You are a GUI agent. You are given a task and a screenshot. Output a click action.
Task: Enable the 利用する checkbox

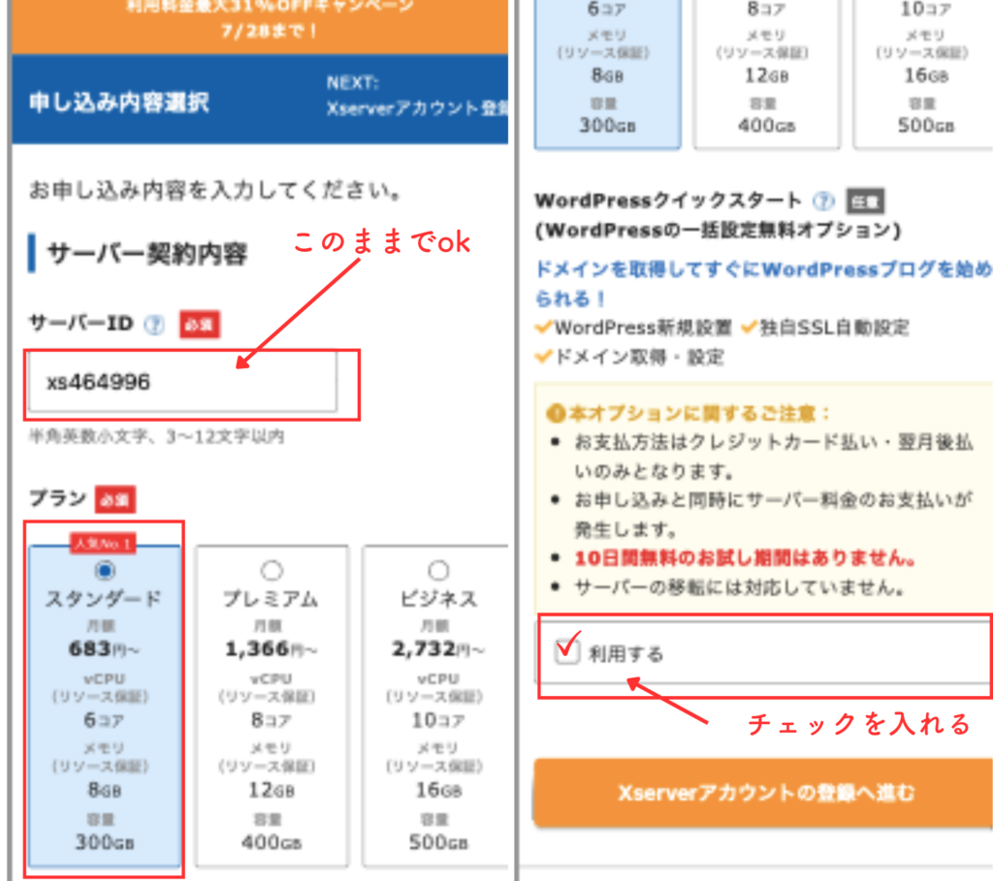click(565, 652)
